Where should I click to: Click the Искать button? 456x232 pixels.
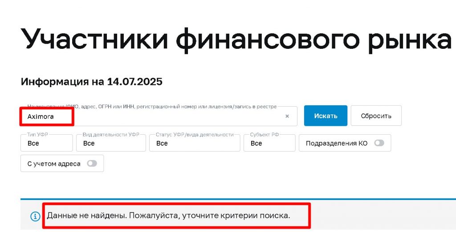(x=326, y=116)
